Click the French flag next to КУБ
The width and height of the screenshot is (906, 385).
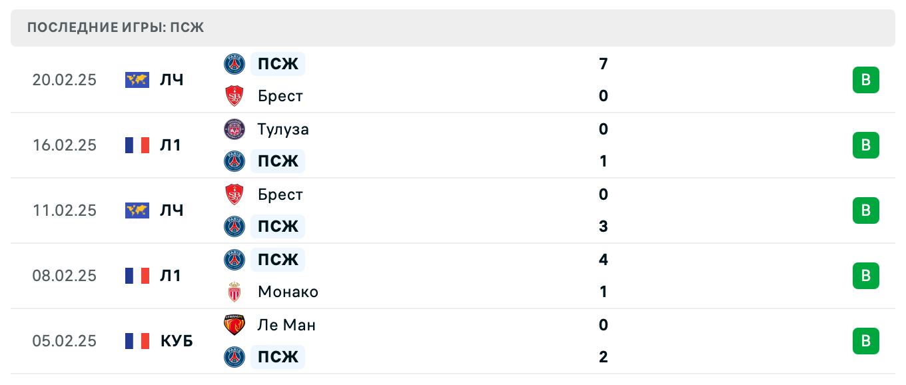(137, 341)
